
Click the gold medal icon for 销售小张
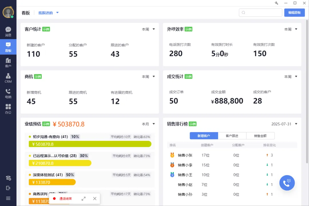point(172,155)
